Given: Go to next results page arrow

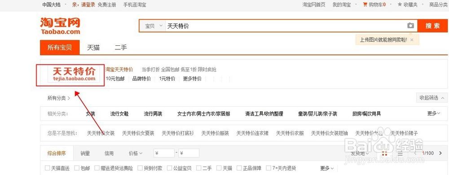Looking at the screenshot, I should click(440, 153).
